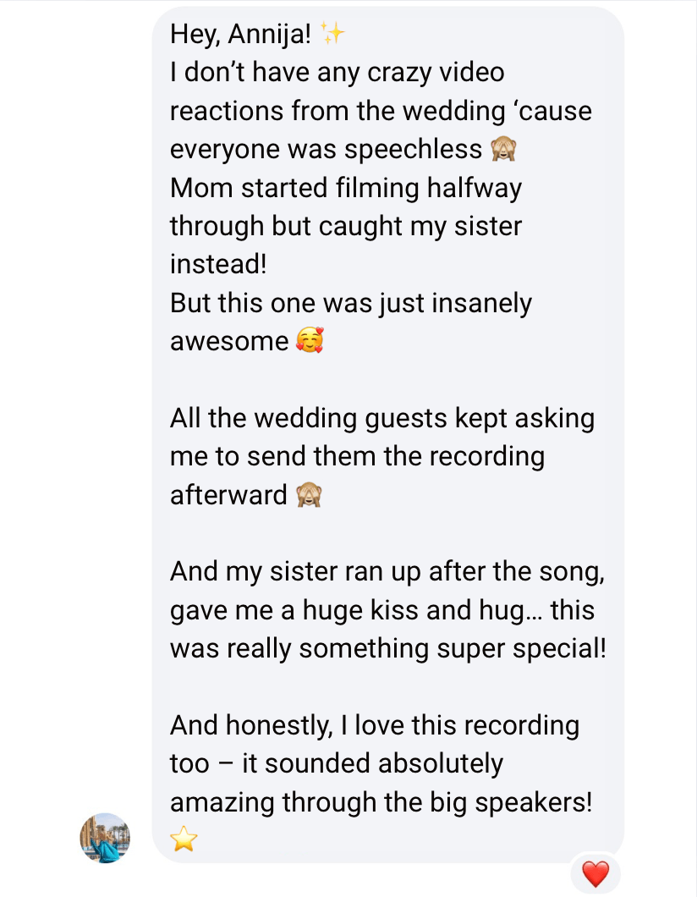Click the words "everyone was speechless"
This screenshot has width=697, height=897.
(326, 150)
